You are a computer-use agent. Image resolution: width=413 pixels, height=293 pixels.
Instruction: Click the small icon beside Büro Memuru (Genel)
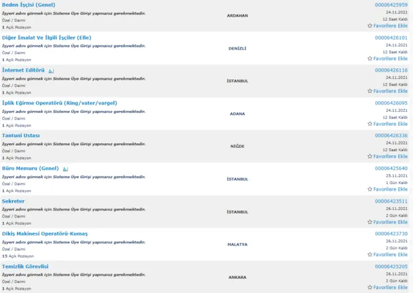[66, 169]
